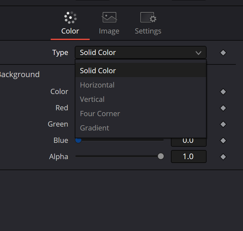Click the Type dropdown chevron arrow
This screenshot has height=231, width=243.
click(x=198, y=53)
